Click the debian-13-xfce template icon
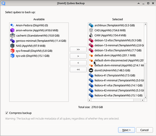 tap(91, 50)
